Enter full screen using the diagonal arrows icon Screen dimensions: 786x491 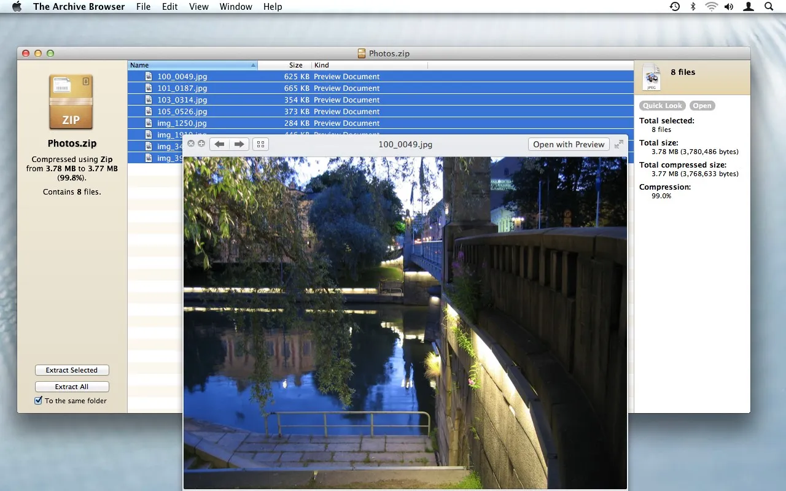(x=619, y=144)
